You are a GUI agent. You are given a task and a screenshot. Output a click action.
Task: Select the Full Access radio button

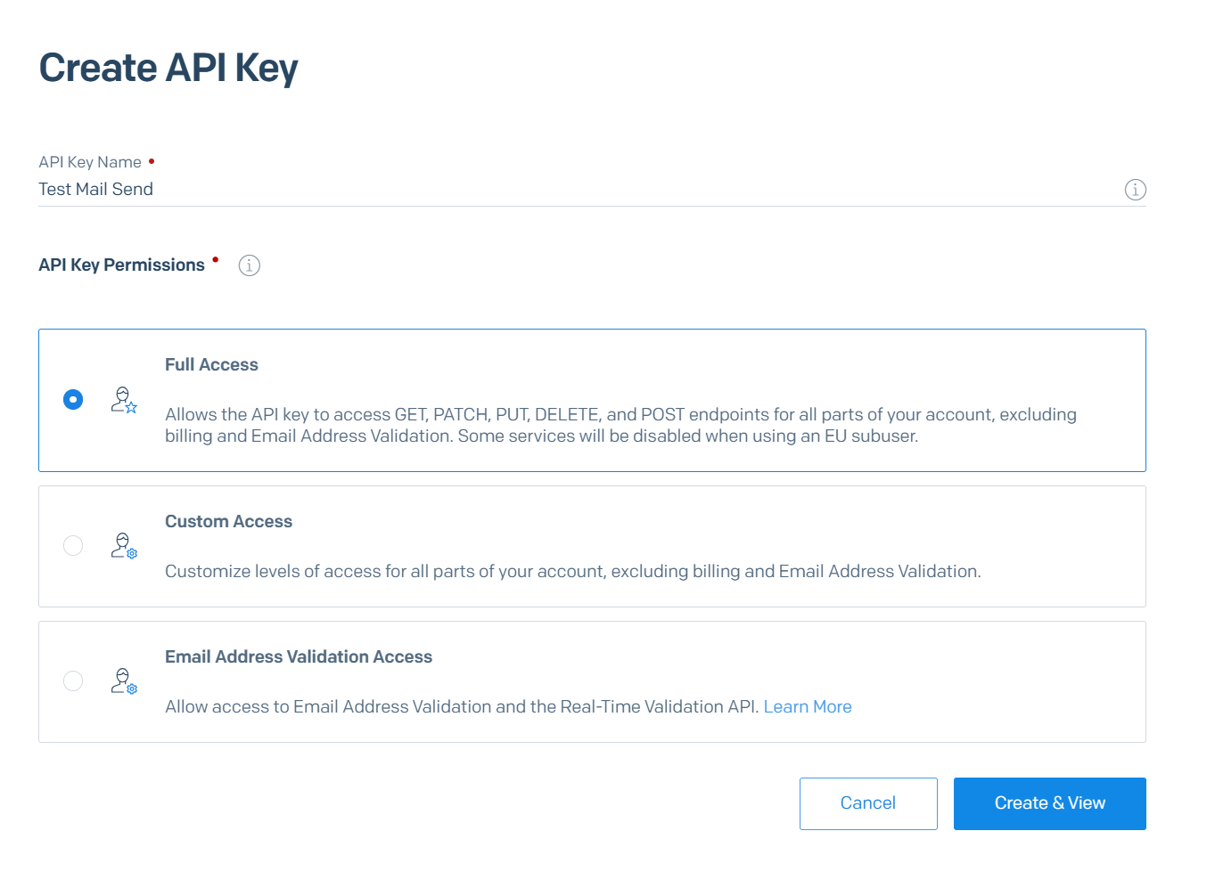[x=72, y=400]
